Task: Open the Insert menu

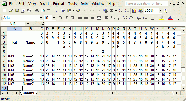Action: [44, 4]
